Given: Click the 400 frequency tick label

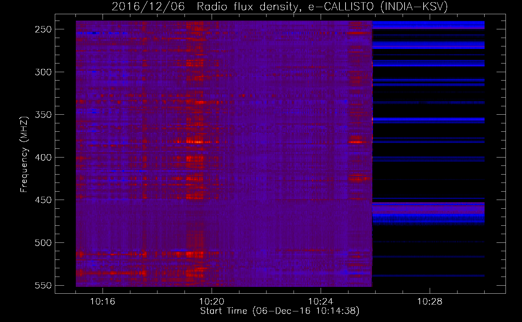Looking at the screenshot, I should [43, 157].
